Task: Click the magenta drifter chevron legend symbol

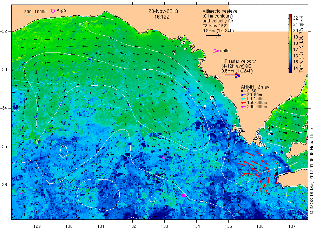Action: (216, 51)
